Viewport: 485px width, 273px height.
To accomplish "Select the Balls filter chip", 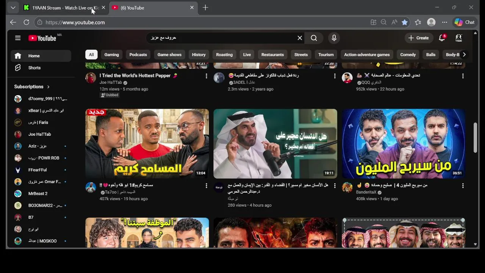I will [x=431, y=55].
